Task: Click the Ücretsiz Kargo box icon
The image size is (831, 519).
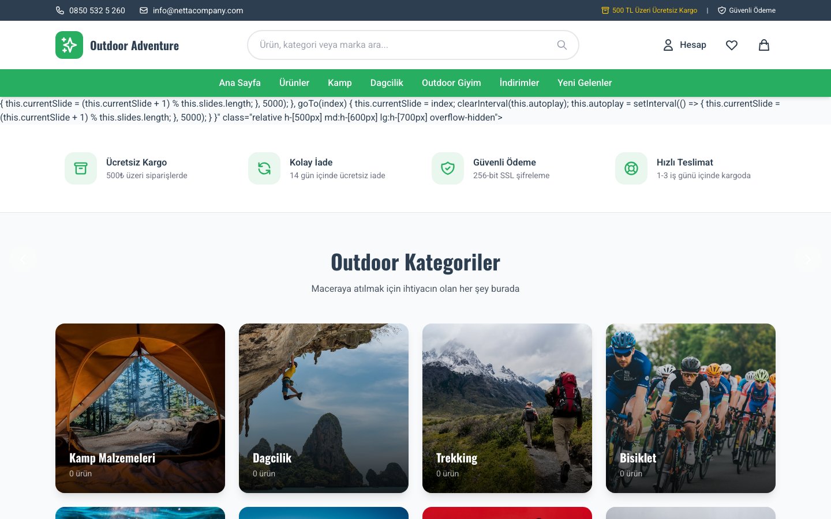Action: pos(81,168)
